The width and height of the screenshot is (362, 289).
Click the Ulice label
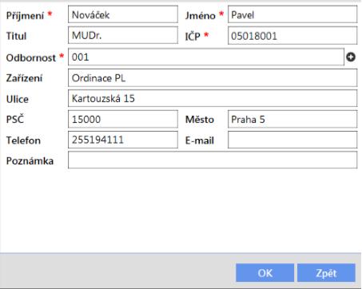tap(18, 99)
